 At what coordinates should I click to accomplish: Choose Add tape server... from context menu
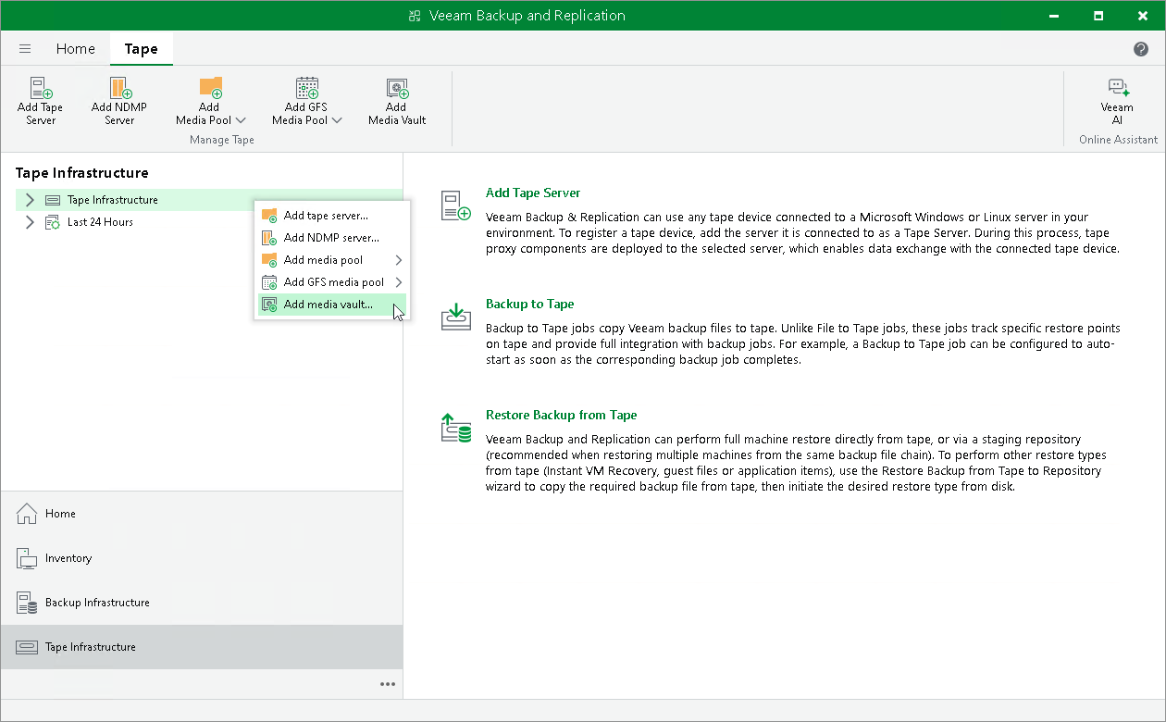pos(330,216)
